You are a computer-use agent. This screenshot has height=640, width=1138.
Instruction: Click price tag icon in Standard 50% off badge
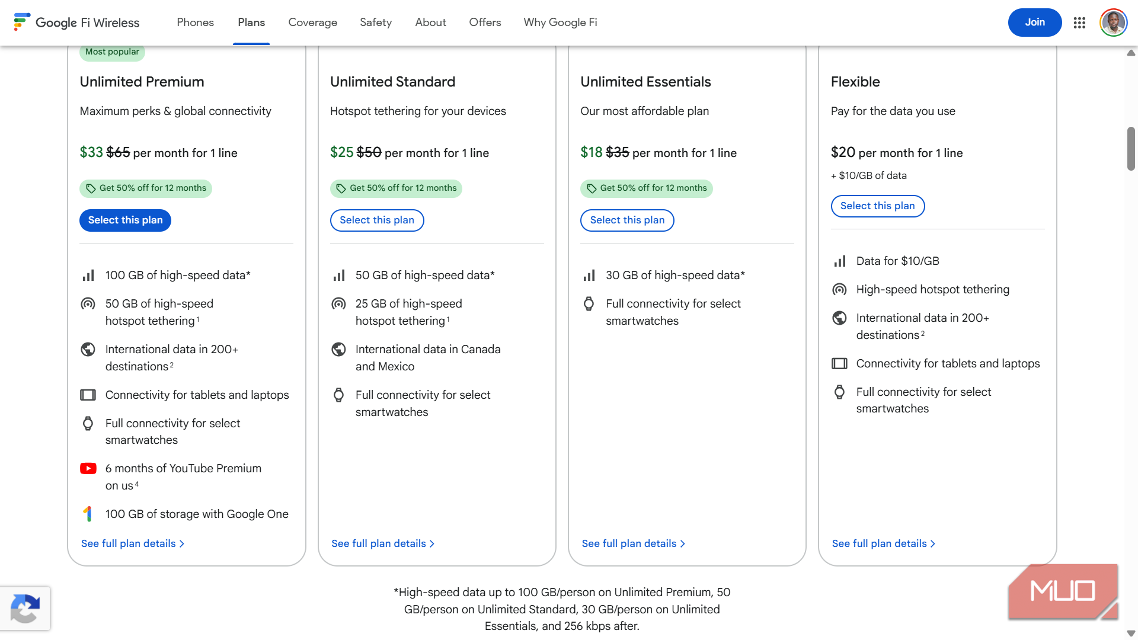point(341,188)
